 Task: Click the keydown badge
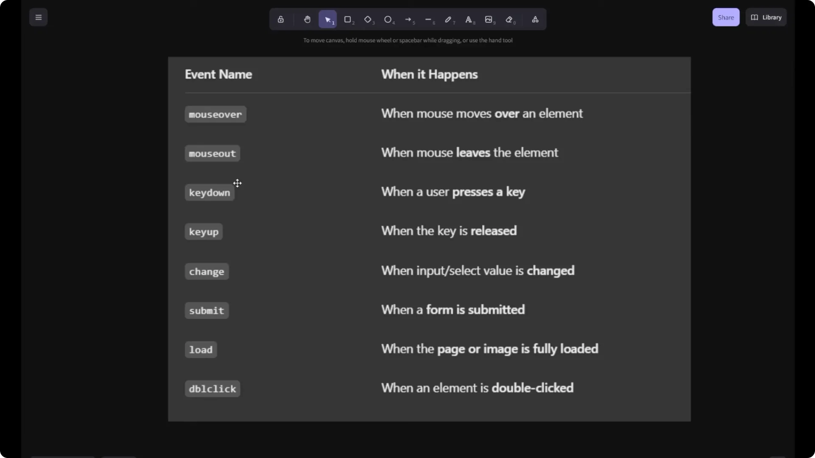tap(209, 193)
